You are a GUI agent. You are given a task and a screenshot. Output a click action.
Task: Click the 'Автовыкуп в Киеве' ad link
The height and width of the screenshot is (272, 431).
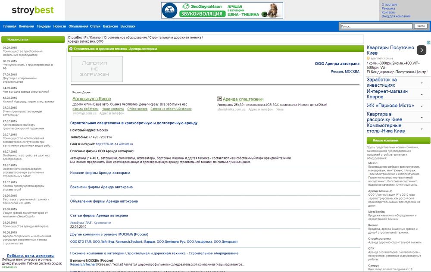[91, 99]
